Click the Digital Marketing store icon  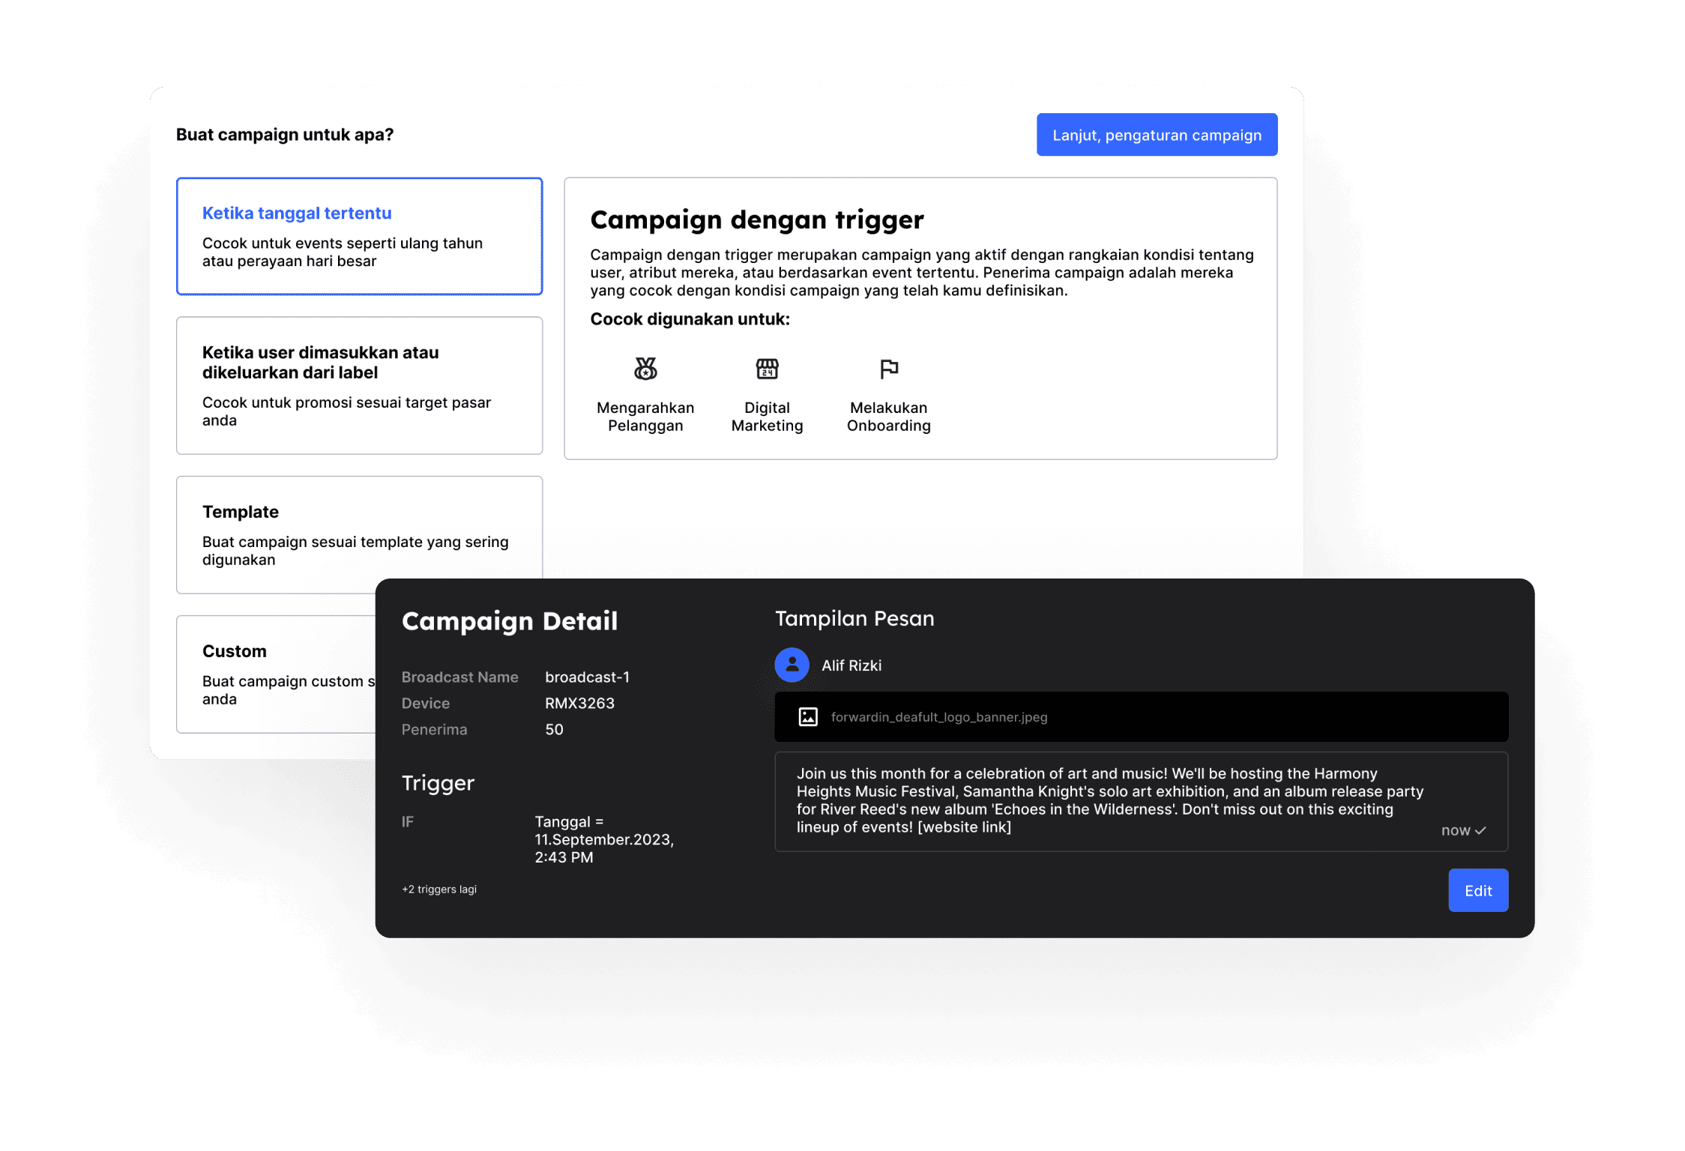(x=767, y=369)
